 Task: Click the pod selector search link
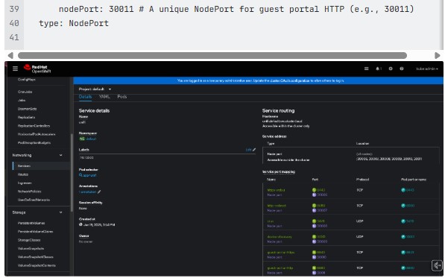pos(88,175)
